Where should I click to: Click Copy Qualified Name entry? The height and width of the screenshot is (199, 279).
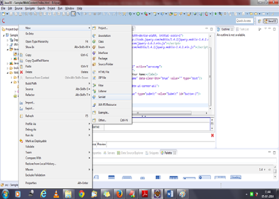click(55, 60)
